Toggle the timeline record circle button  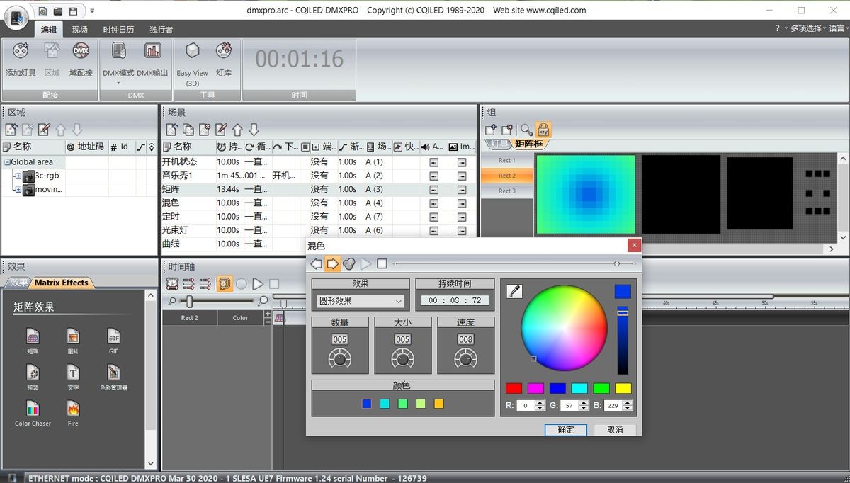tap(242, 284)
